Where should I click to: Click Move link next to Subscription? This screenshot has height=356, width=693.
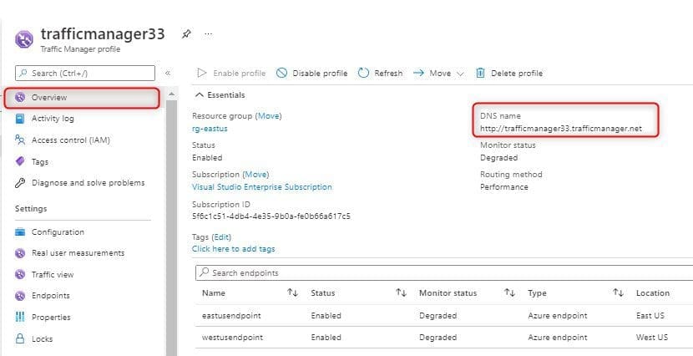pos(255,175)
